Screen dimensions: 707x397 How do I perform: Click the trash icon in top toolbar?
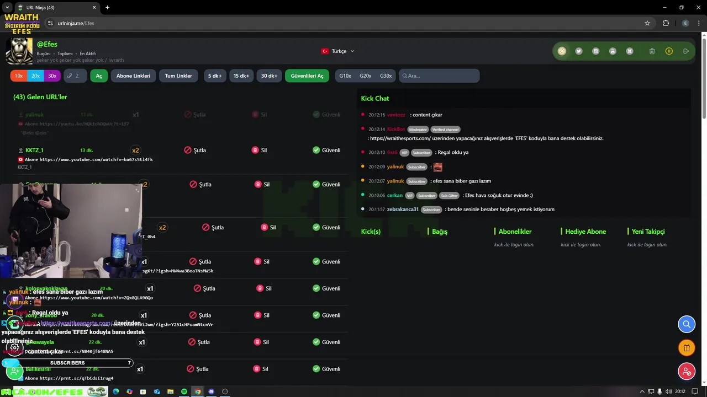[x=652, y=51]
